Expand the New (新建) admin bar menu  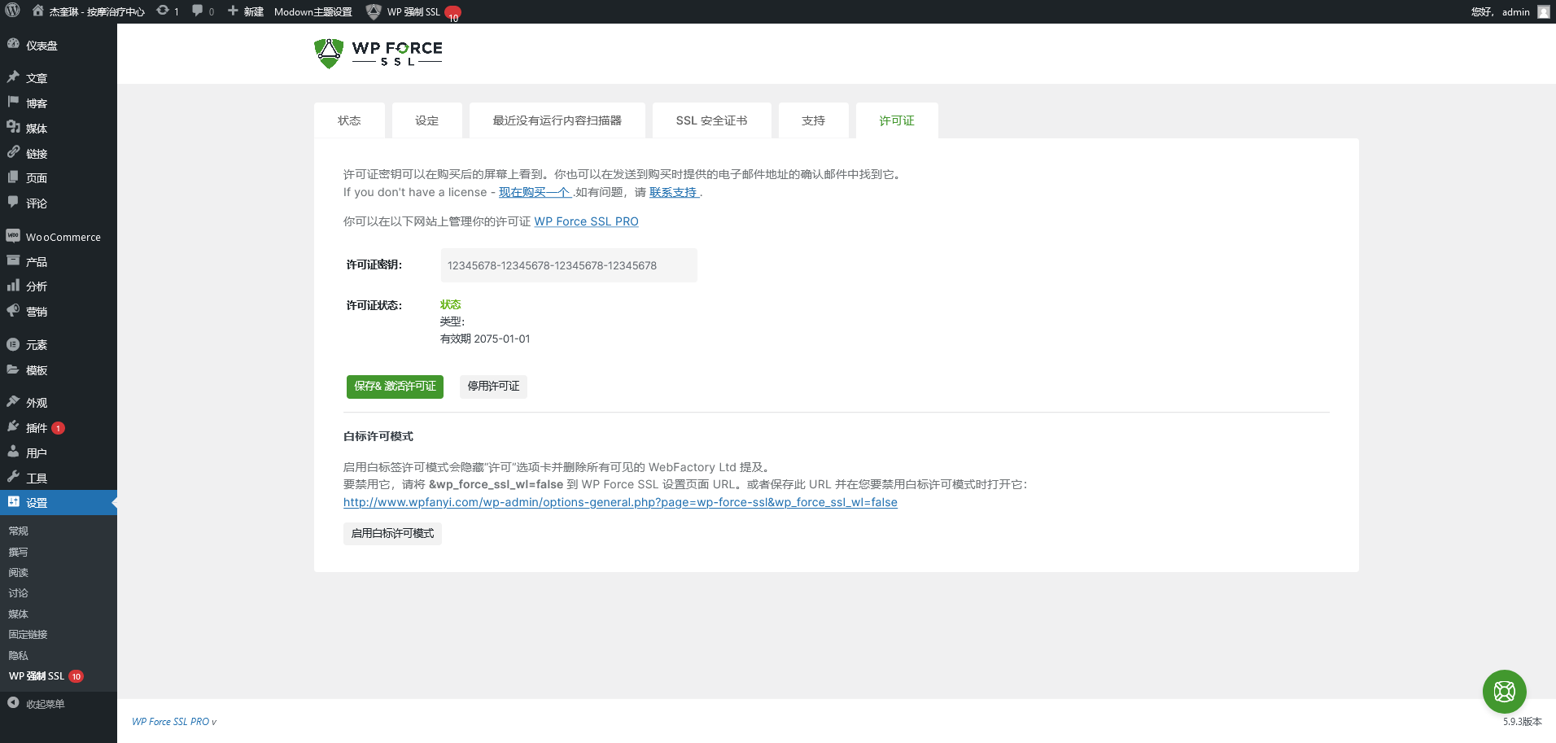[x=246, y=11]
